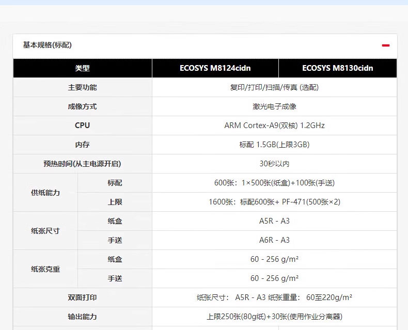The image size is (408, 330).
Task: Select the 1600张：标配600张+ PF-471 value
Action: pos(274,202)
